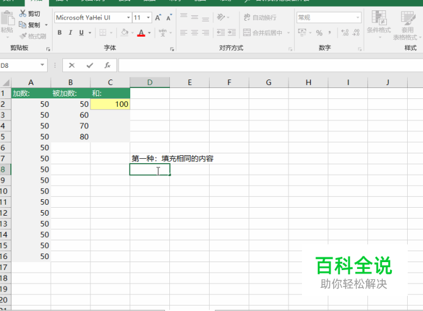Image resolution: width=423 pixels, height=311 pixels.
Task: Decrease decimal places
Action: 356,32
